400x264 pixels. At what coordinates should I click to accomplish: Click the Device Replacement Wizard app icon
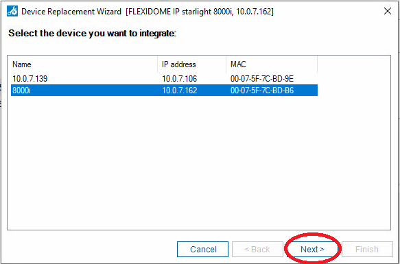[x=12, y=11]
